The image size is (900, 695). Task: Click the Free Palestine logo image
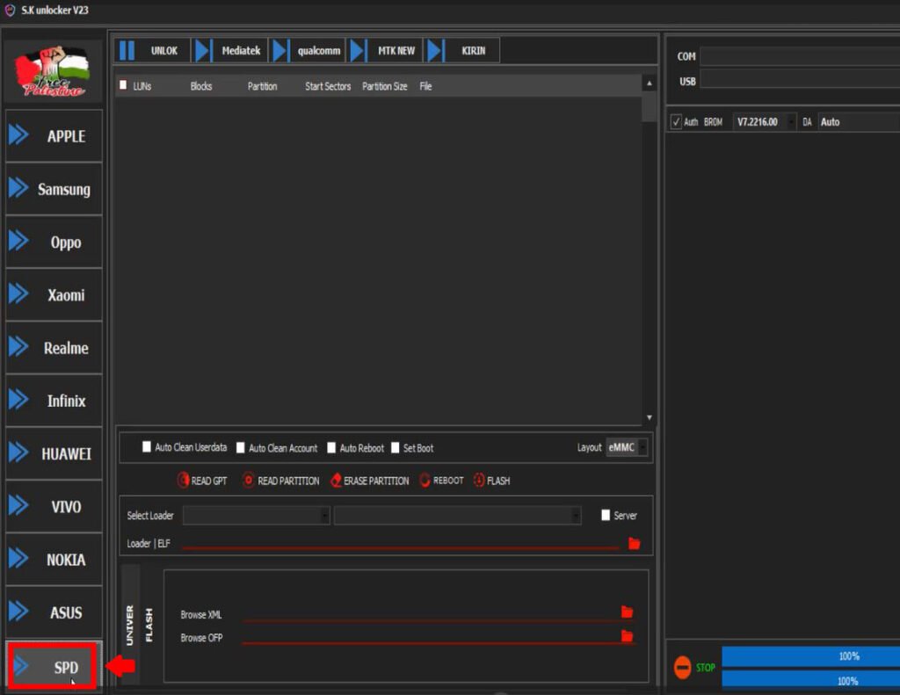click(x=52, y=71)
